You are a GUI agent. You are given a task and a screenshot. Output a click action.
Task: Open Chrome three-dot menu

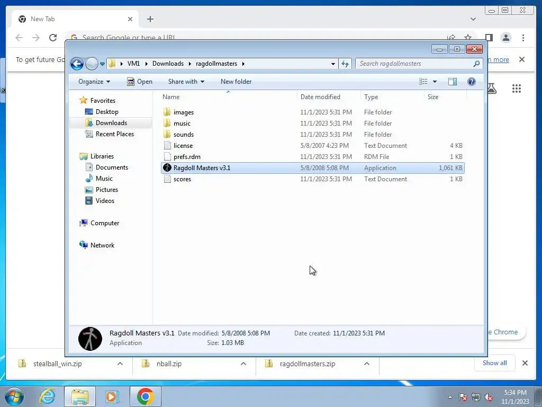coord(523,38)
